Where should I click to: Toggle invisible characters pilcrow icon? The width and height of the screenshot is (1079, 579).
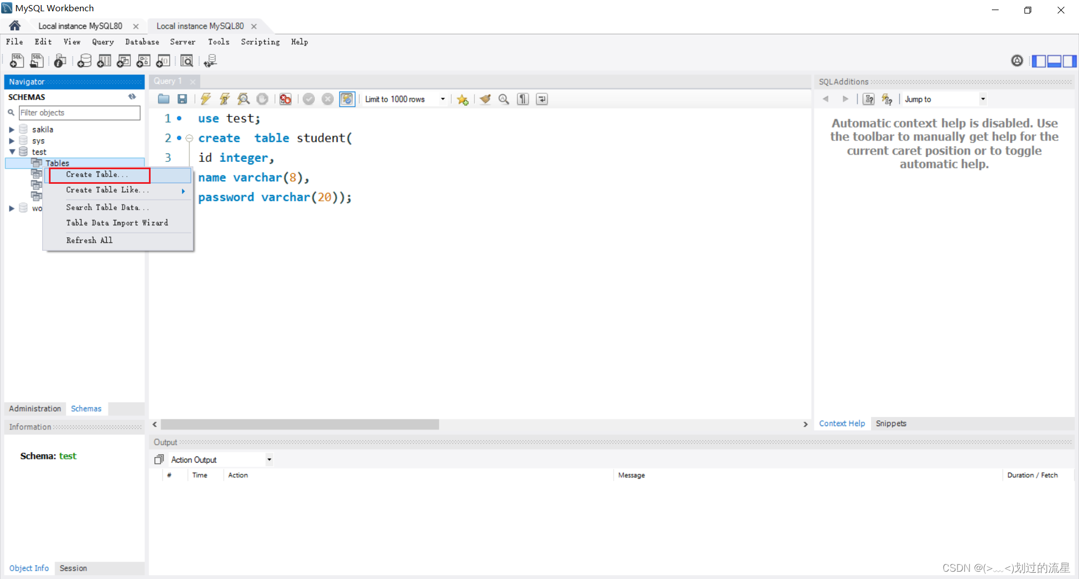point(523,99)
